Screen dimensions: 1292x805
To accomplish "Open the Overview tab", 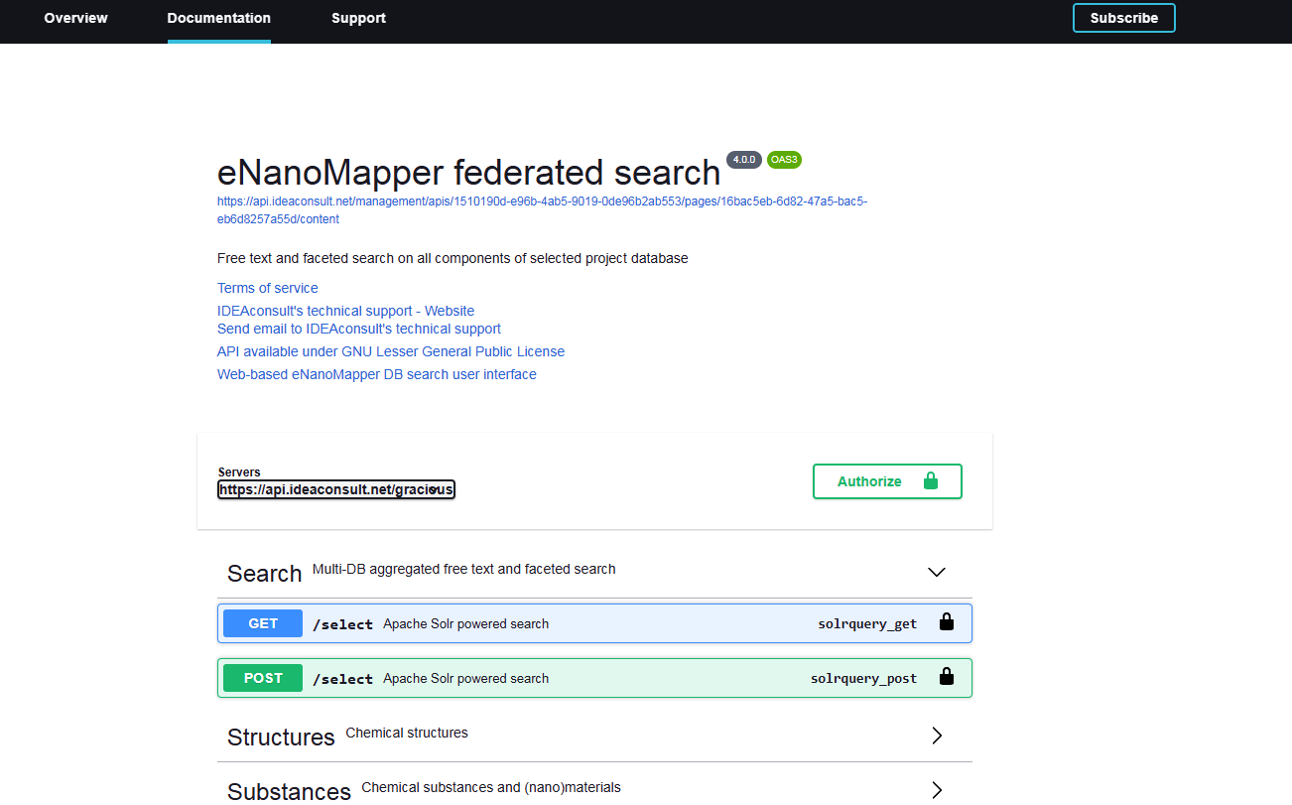I will coord(75,18).
